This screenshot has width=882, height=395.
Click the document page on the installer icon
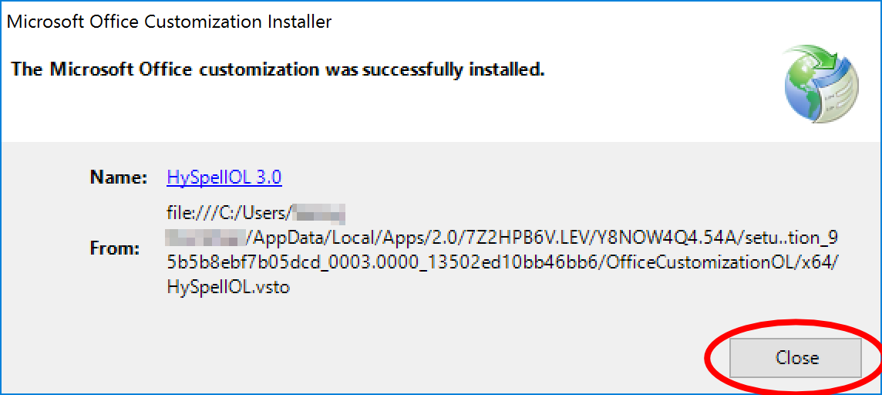(x=840, y=96)
